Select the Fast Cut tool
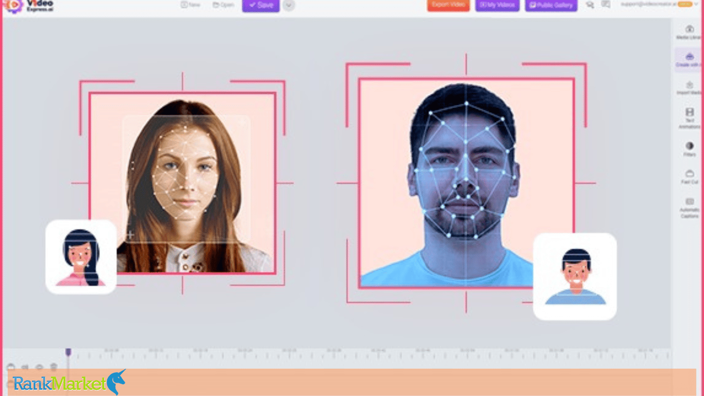 pyautogui.click(x=689, y=177)
